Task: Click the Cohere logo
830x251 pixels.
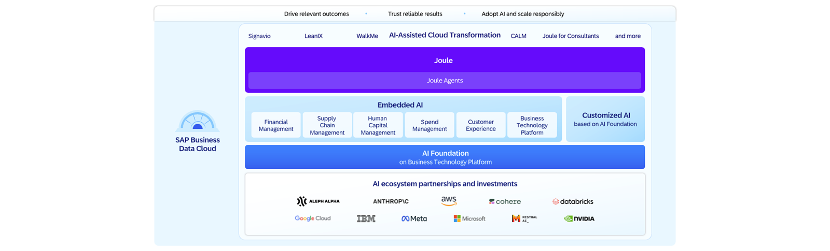Action: tap(505, 201)
